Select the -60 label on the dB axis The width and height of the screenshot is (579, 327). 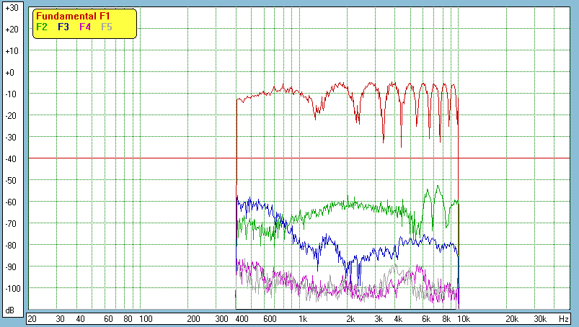coord(11,202)
